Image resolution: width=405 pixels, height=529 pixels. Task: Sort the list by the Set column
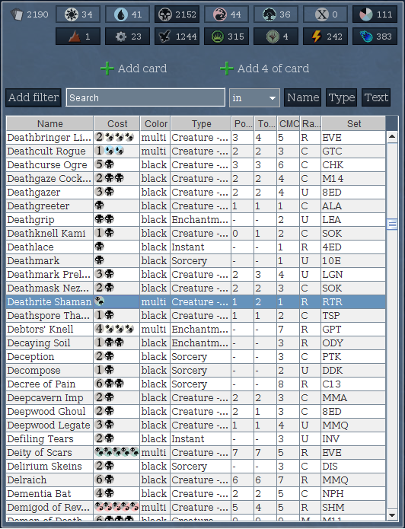click(354, 124)
